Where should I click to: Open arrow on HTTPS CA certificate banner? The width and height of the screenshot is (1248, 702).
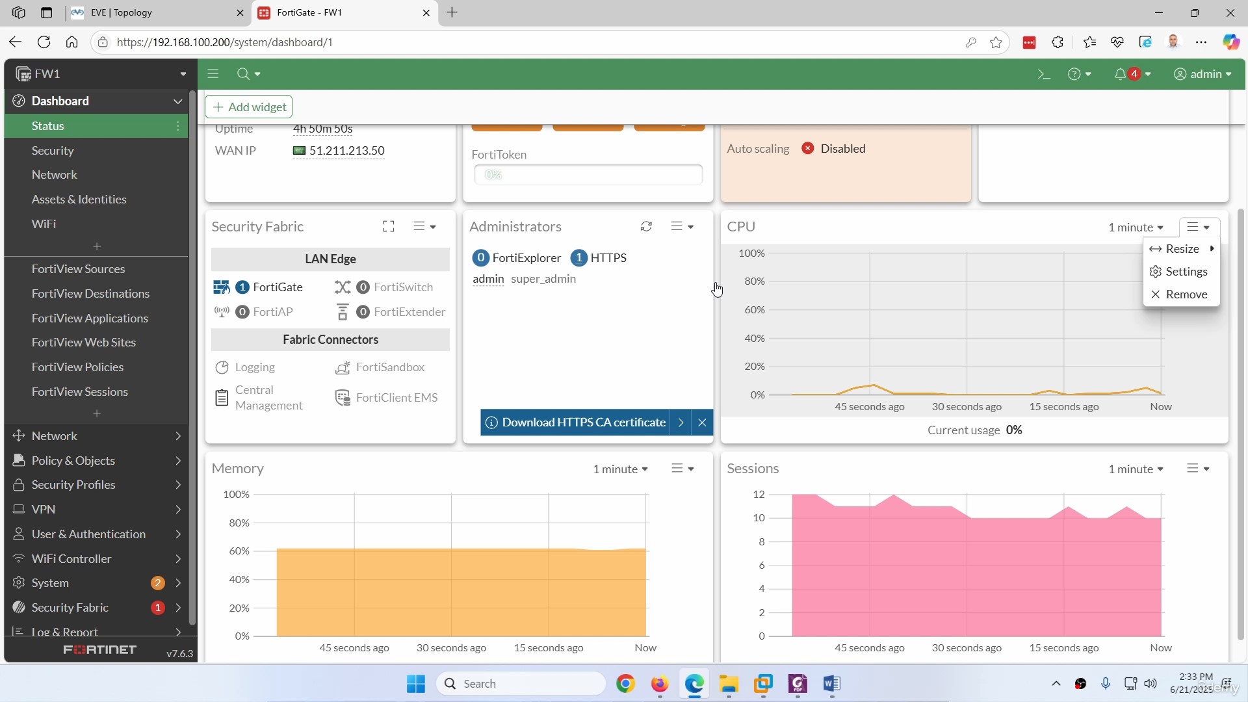click(681, 422)
